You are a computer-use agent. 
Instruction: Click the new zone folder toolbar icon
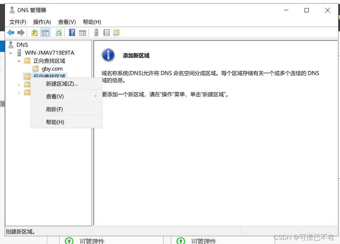(x=116, y=32)
